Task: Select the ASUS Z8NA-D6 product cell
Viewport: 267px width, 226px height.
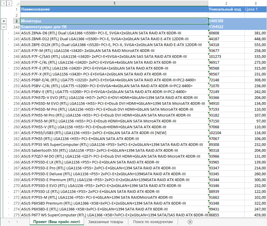Action: pyautogui.click(x=114, y=33)
